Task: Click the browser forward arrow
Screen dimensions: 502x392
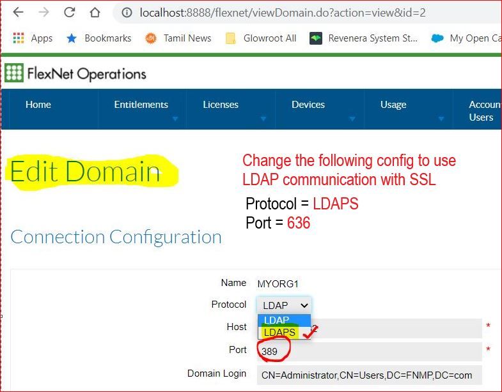Action: [43, 13]
